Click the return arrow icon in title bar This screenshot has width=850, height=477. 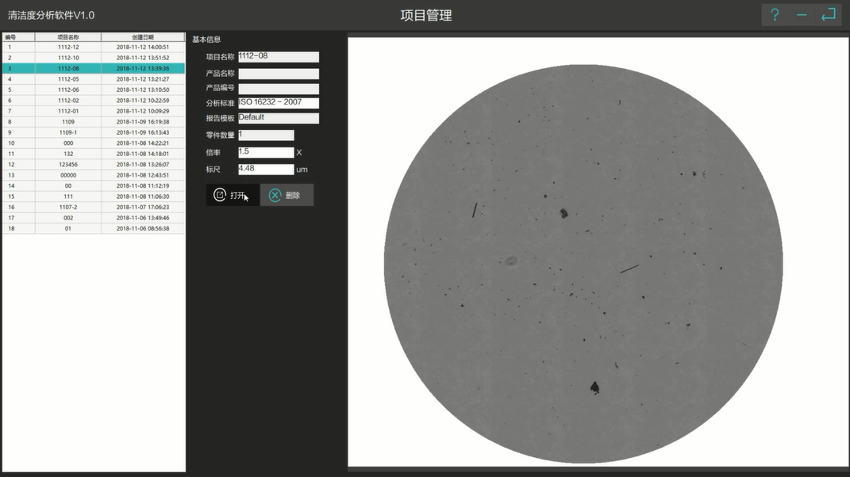829,15
